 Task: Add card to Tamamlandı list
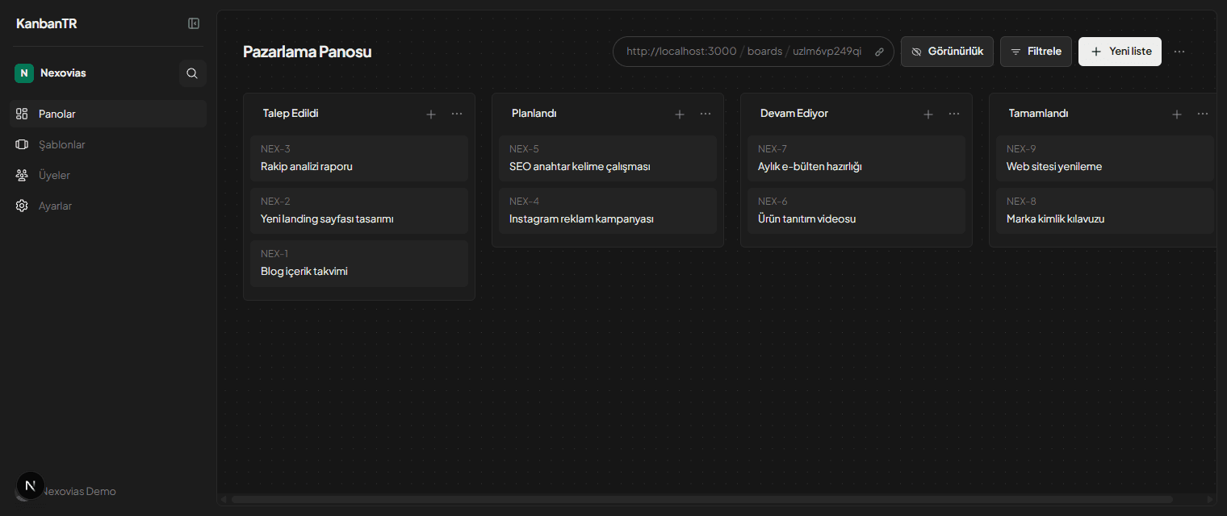pyautogui.click(x=1177, y=114)
